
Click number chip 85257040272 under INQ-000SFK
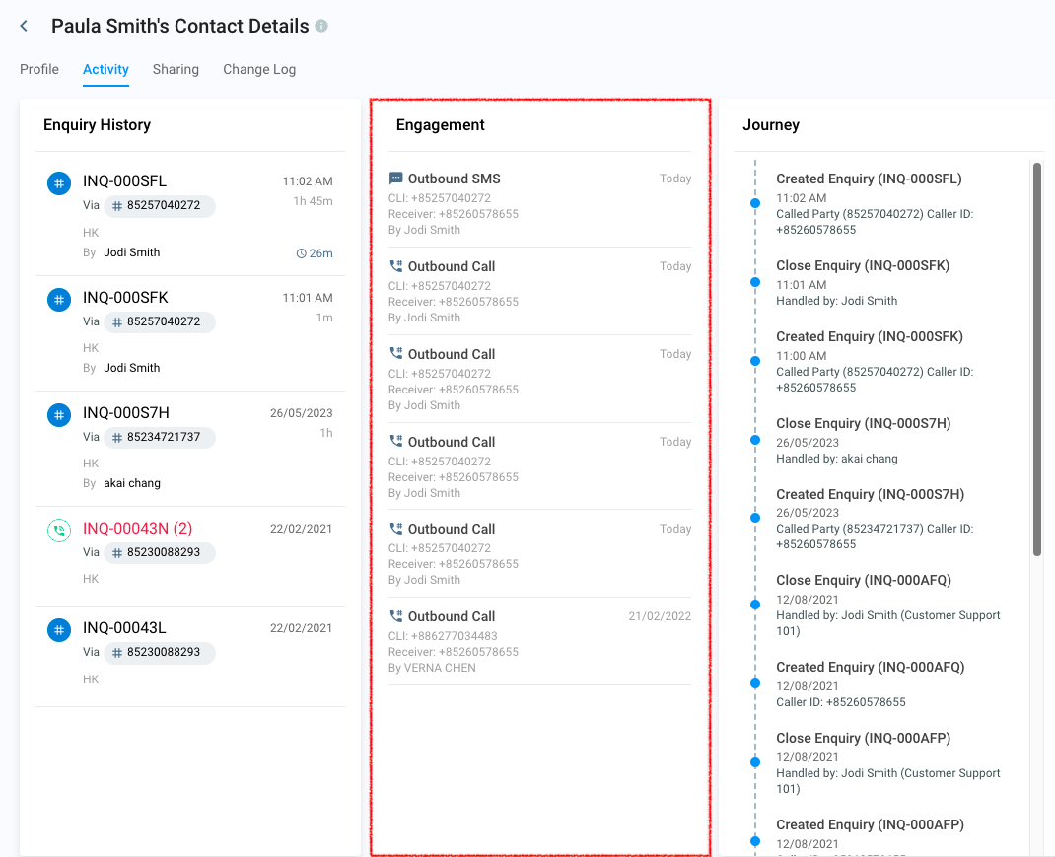[160, 321]
